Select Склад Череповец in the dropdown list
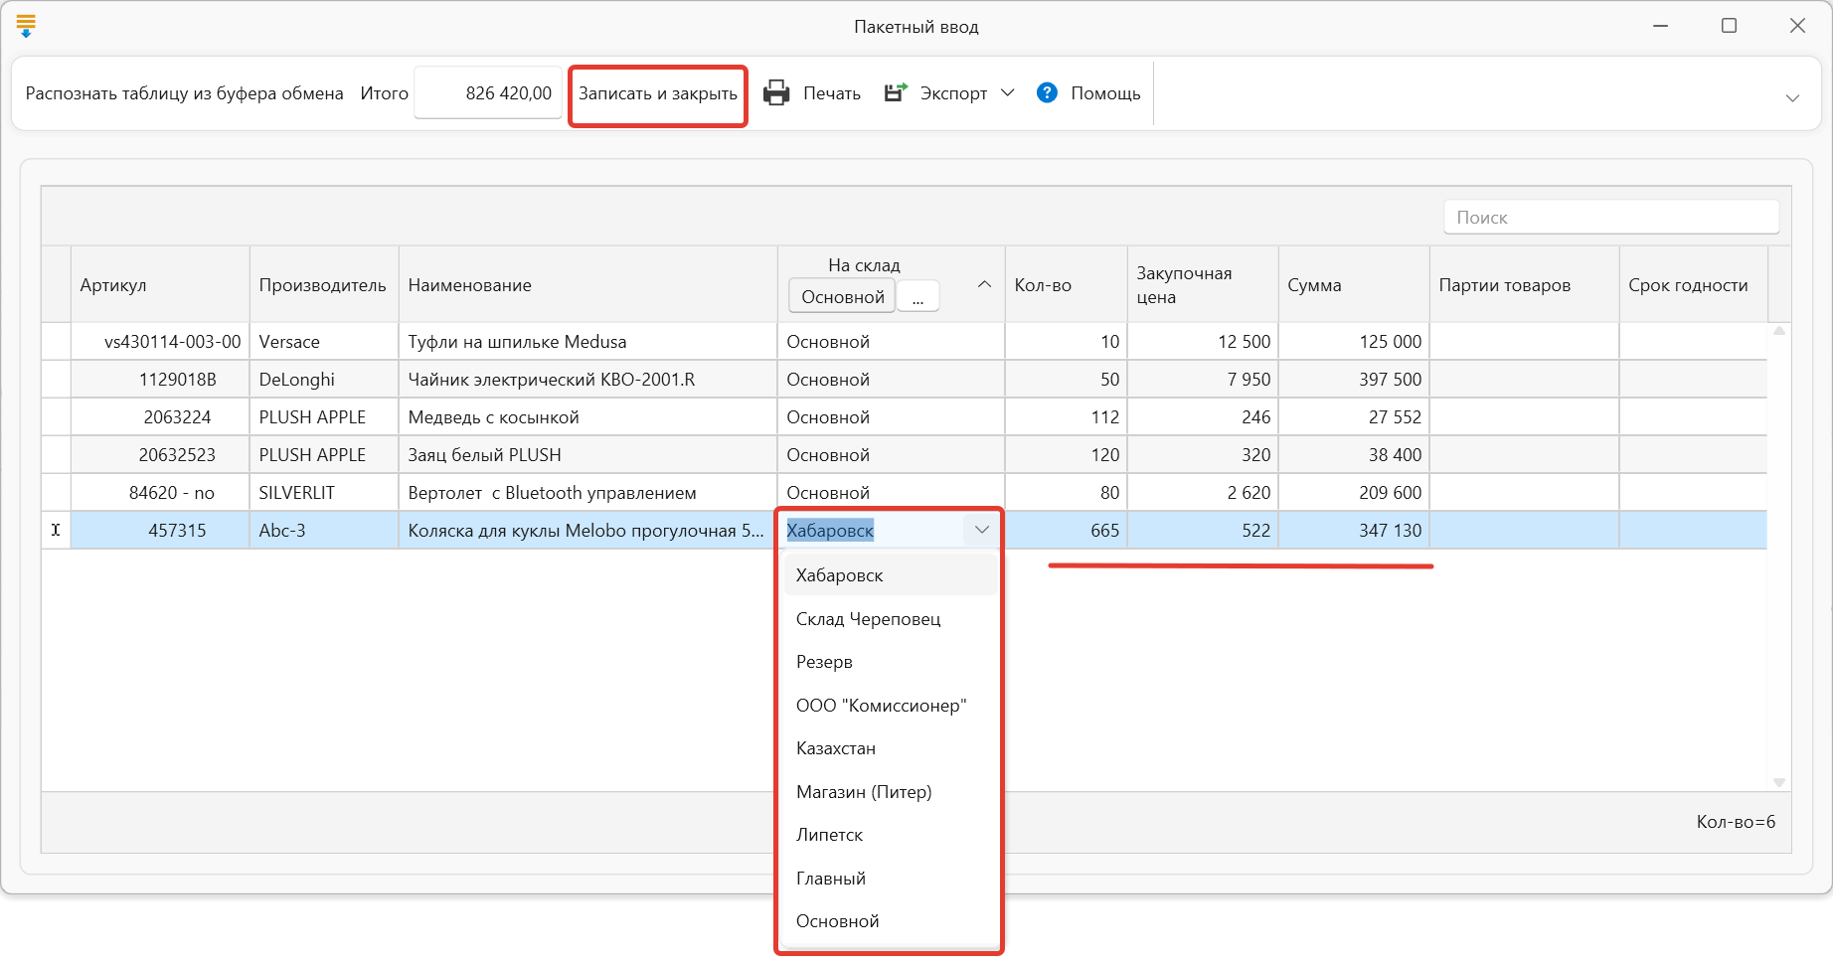The image size is (1833, 965). click(890, 619)
